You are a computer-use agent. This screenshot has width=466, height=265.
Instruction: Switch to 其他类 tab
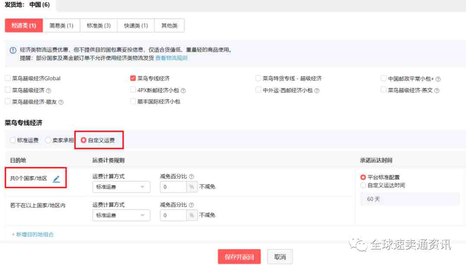(170, 26)
